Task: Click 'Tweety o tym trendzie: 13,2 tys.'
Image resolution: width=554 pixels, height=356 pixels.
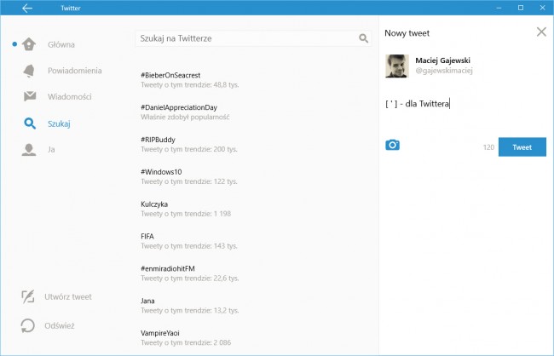Action: tap(190, 311)
